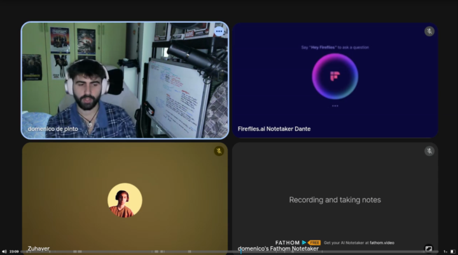Toggle fullscreen in the player's bottom corner
458x255 pixels.
[453, 252]
